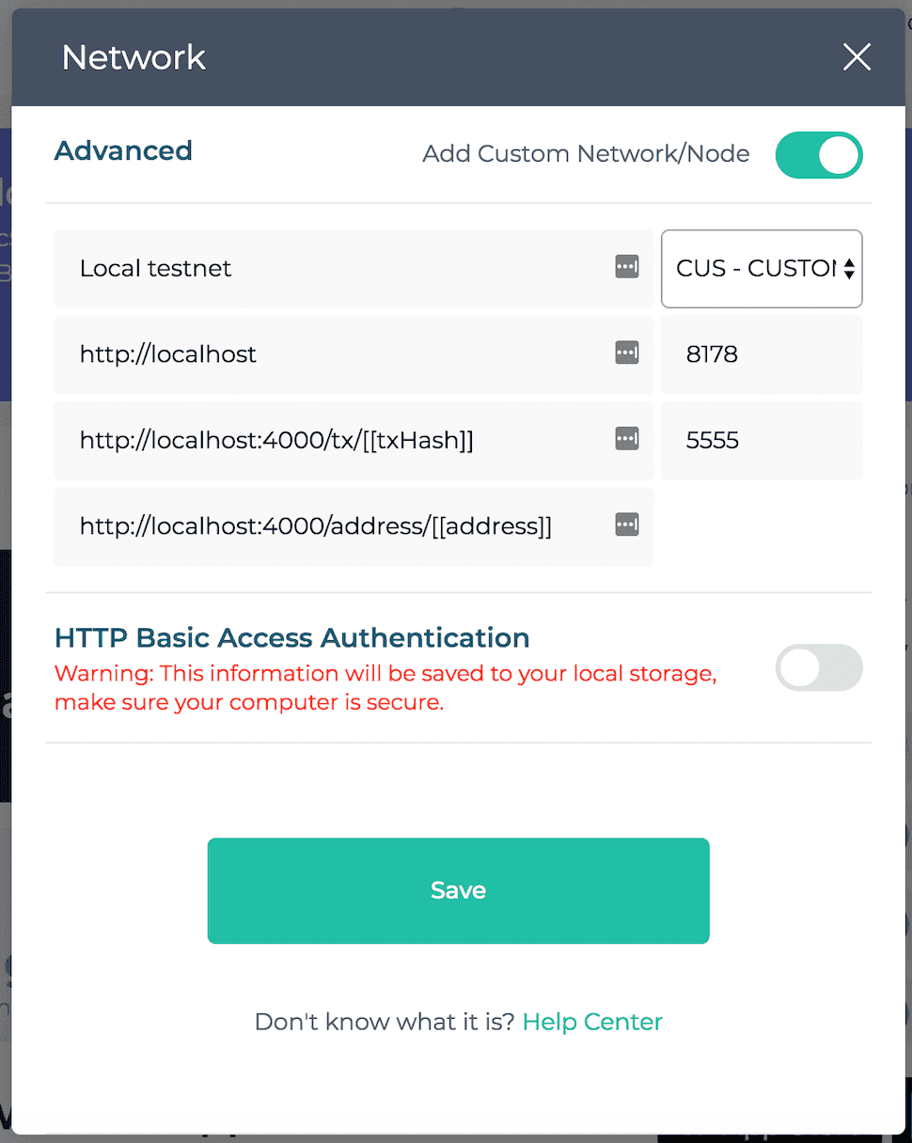Open the CUS - CUSTOM network type dropdown
912x1143 pixels.
(762, 269)
